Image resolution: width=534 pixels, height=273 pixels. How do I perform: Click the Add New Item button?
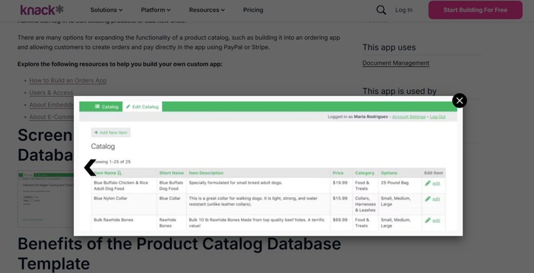point(111,133)
